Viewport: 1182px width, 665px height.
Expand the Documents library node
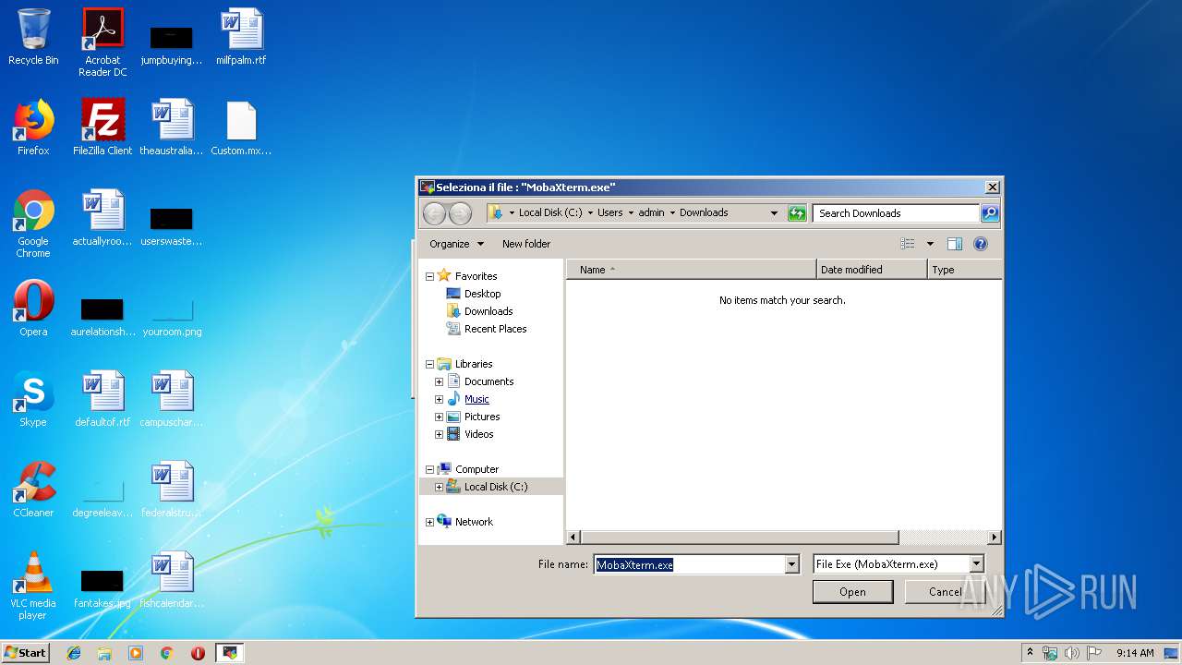[439, 381]
